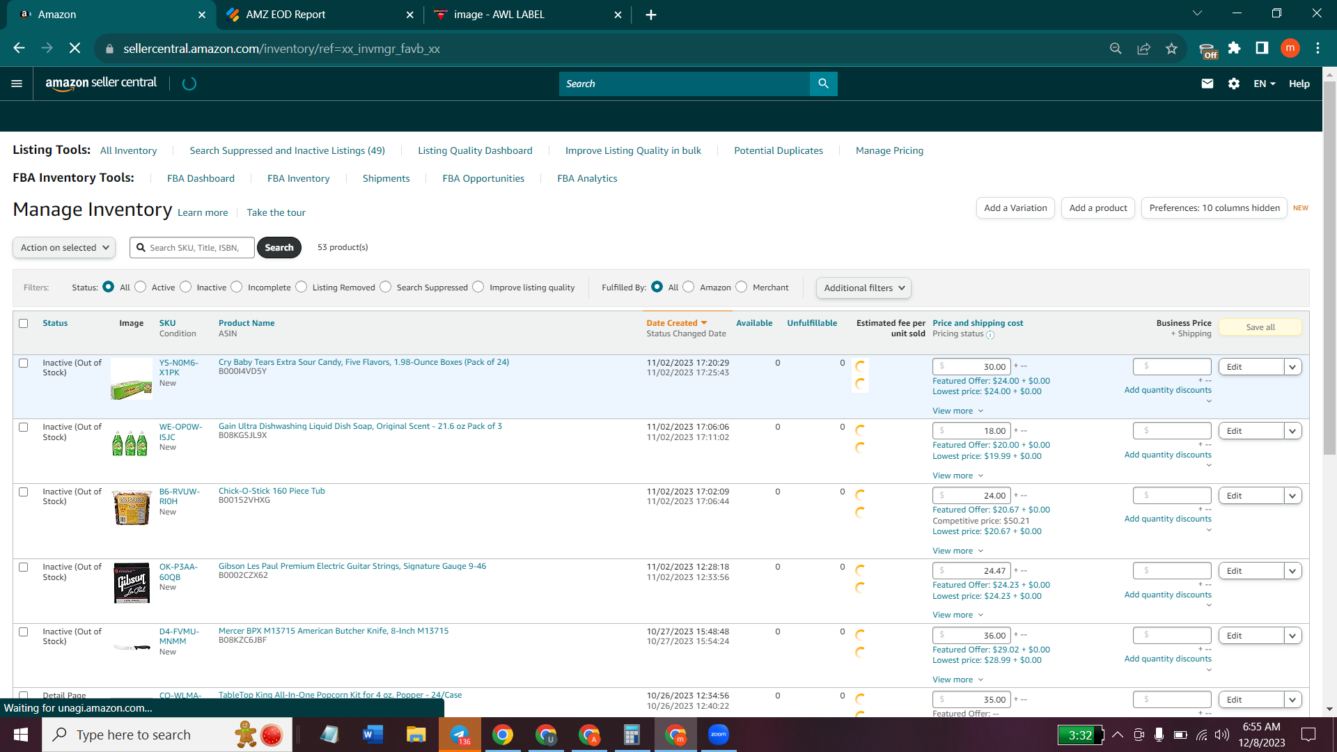Select the Incomplete status radio button
The height and width of the screenshot is (752, 1337).
point(237,287)
